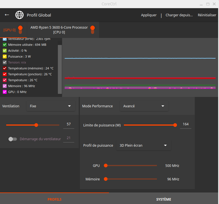Click the Limite de puissance slider handle

point(175,125)
